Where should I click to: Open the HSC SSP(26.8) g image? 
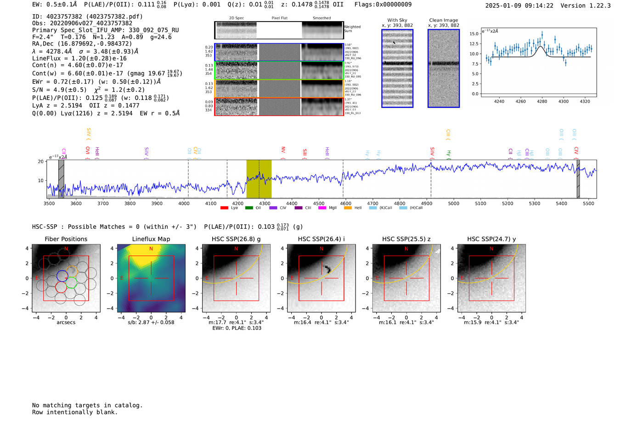click(x=237, y=278)
